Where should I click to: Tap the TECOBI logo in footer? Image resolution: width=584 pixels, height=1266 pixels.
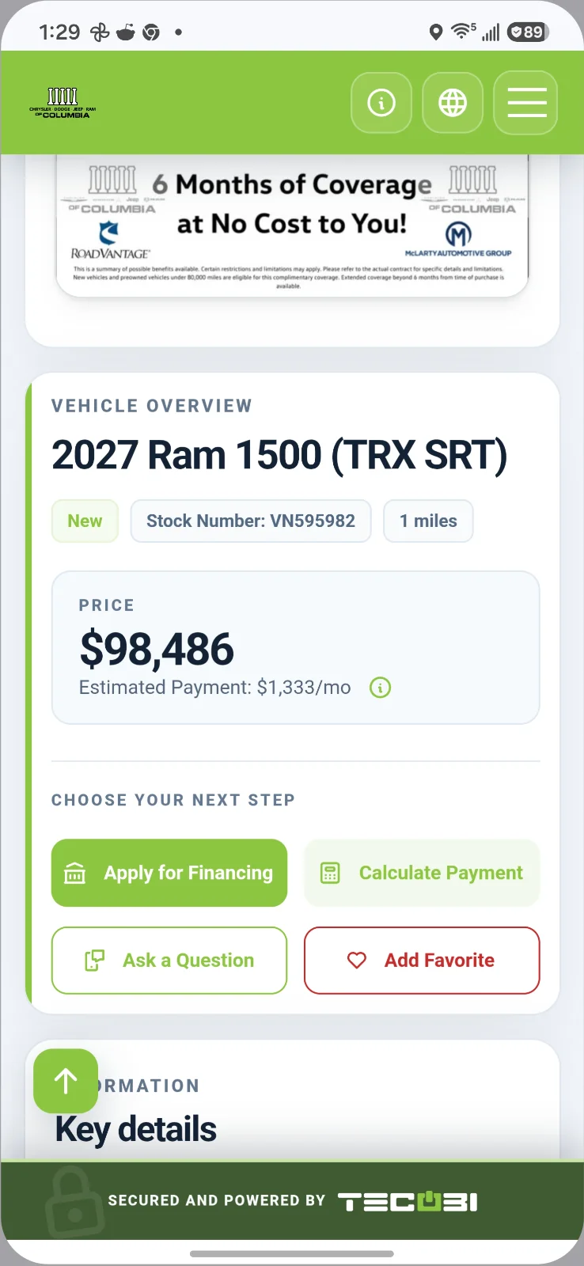(408, 1202)
